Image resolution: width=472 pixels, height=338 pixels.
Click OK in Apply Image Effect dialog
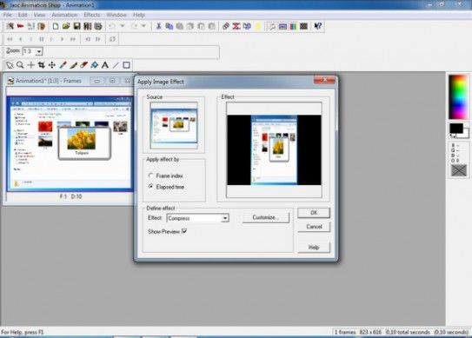pos(314,213)
